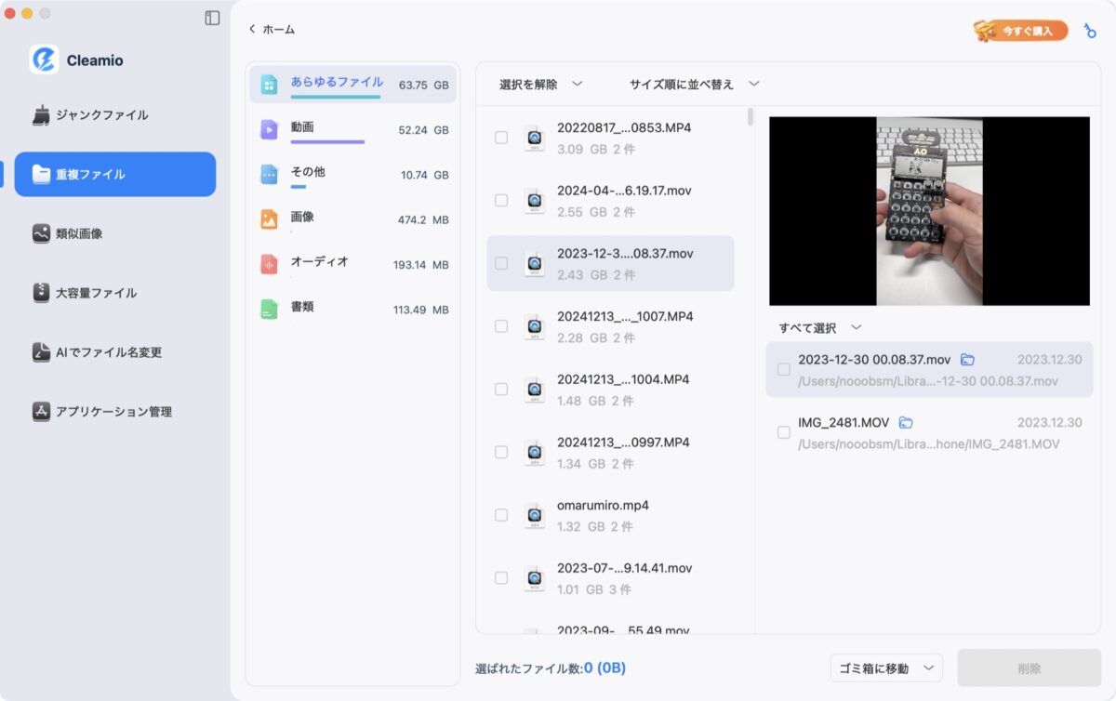Click the sidebar collapse icon at top left

pos(214,16)
